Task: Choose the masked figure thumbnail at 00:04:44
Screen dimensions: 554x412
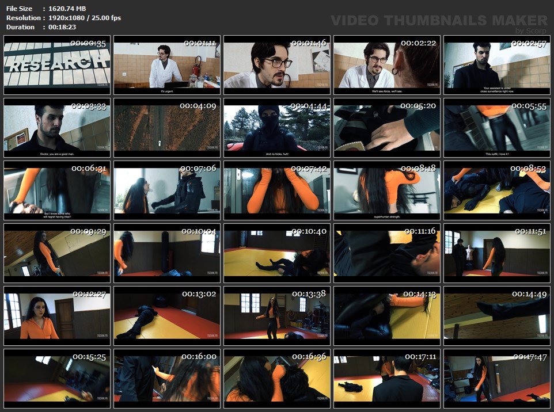Action: 277,128
